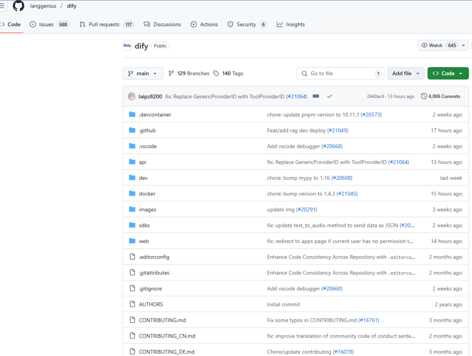The width and height of the screenshot is (472, 356).
Task: Click the .gitattributes file icon
Action: point(132,273)
